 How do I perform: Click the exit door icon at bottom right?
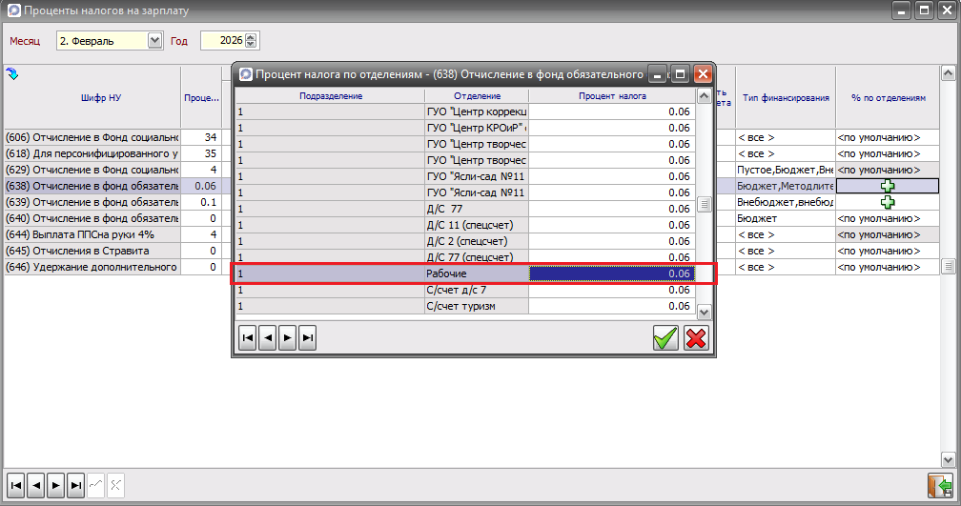(938, 485)
